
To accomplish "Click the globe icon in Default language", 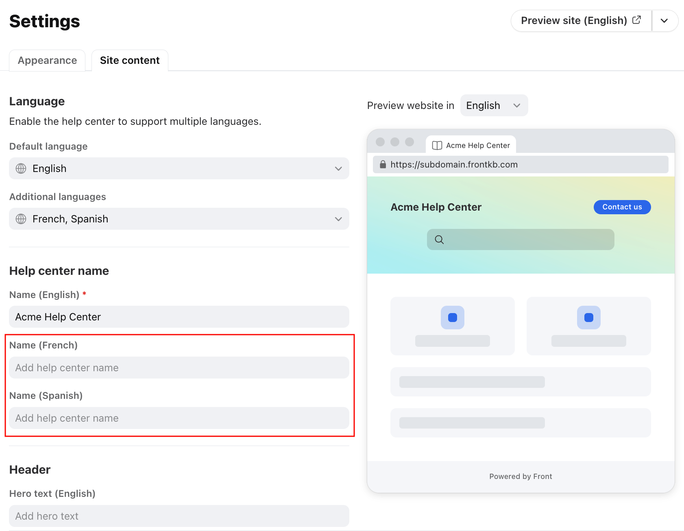I will click(x=21, y=168).
